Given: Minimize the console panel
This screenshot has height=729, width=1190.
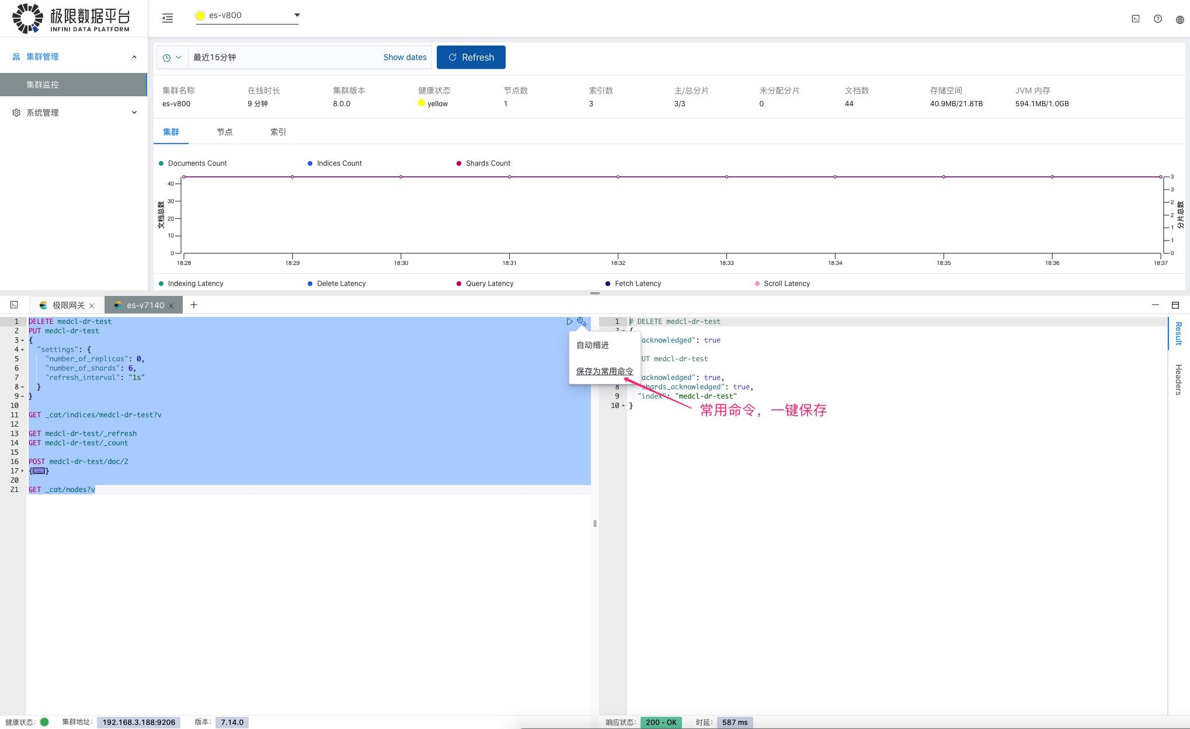Looking at the screenshot, I should [x=1155, y=305].
